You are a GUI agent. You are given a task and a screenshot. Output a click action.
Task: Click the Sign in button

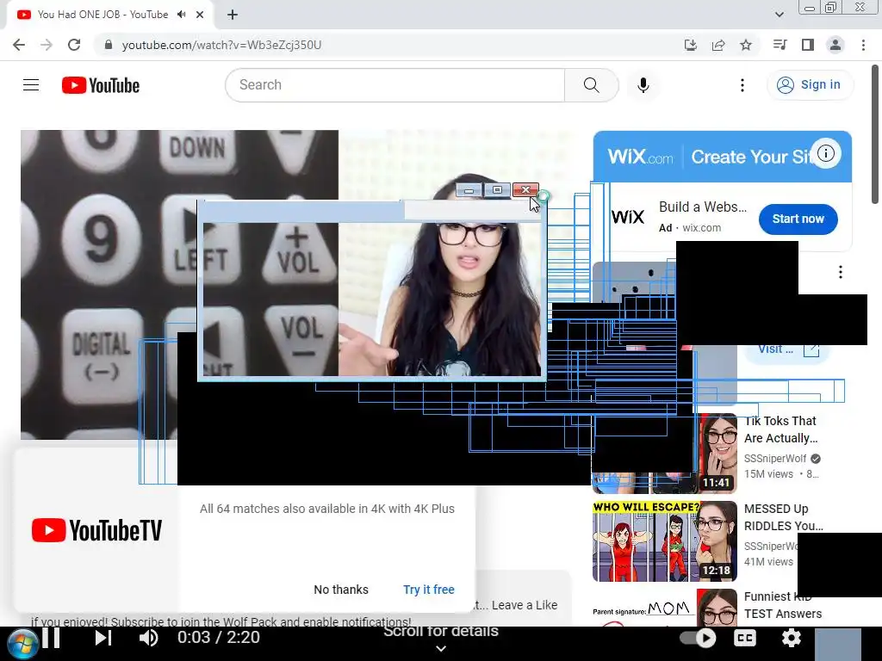click(x=810, y=85)
